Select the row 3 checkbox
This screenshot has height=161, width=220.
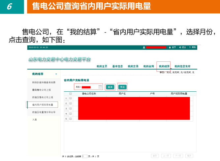click(70, 108)
